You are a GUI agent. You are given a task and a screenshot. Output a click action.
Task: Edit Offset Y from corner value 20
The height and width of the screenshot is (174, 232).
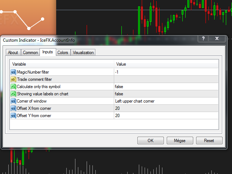[166, 116]
